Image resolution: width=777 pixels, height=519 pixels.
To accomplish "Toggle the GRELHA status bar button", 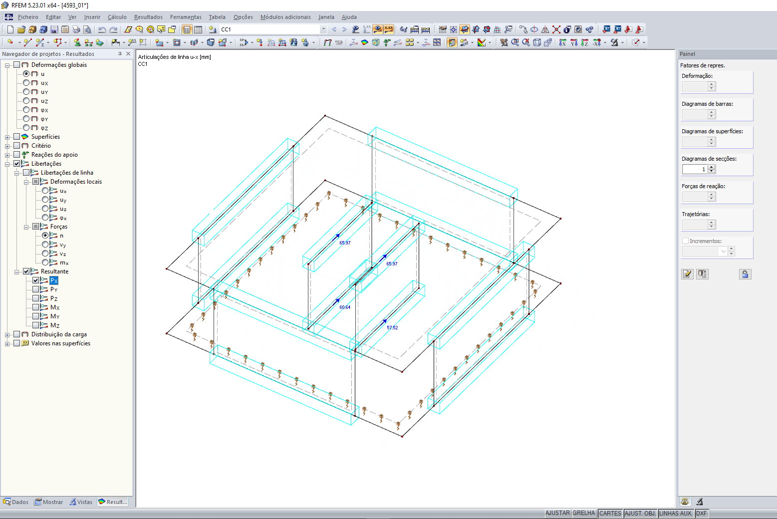I will coord(584,513).
